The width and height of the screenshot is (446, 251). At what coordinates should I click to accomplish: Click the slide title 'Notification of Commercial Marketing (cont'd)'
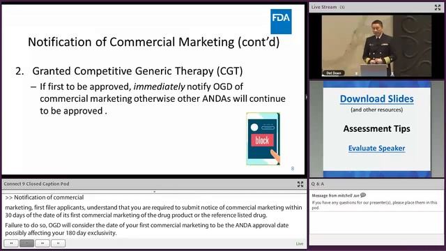coord(153,42)
